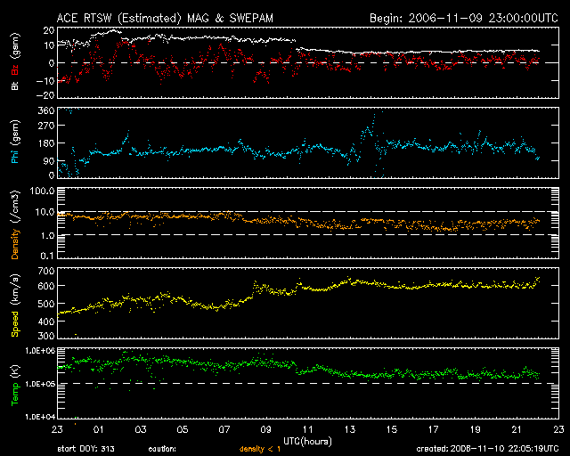Click the green Temp (K) axis label
Screen dimensions: 570x456
click(x=14, y=382)
